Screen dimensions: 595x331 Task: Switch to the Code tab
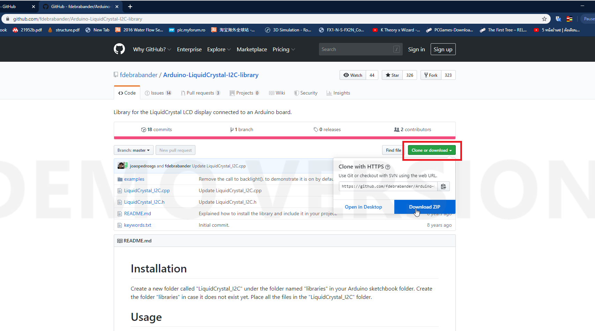tap(127, 93)
